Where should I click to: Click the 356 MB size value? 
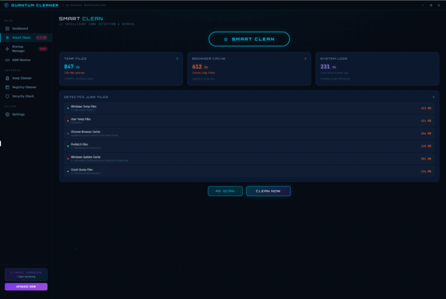tap(426, 134)
